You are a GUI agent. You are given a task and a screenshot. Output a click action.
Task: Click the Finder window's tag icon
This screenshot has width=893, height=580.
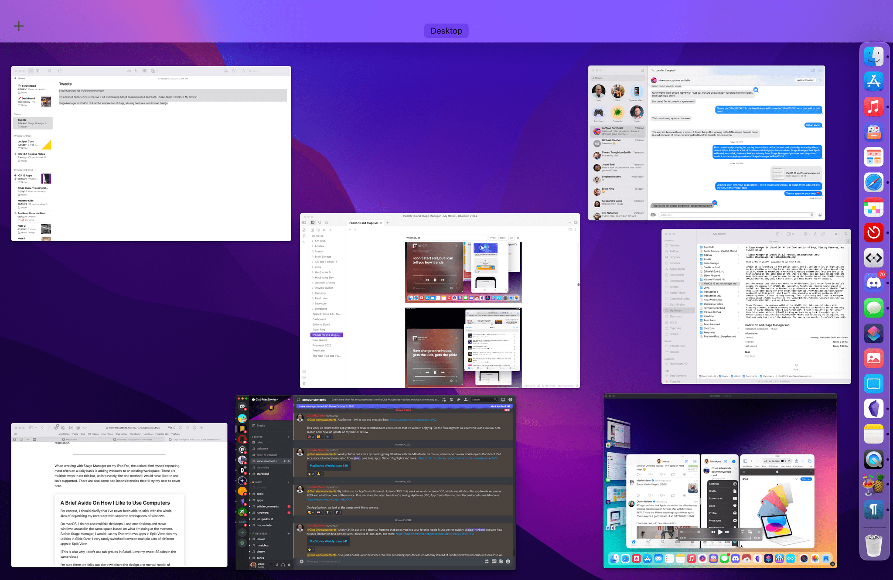coord(823,234)
